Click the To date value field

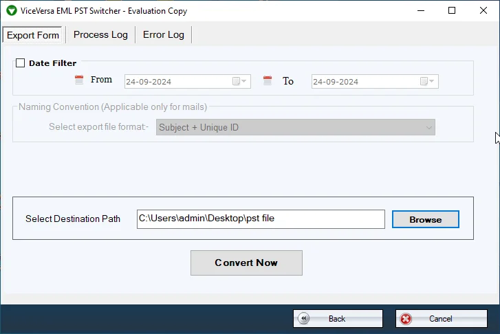tap(375, 81)
